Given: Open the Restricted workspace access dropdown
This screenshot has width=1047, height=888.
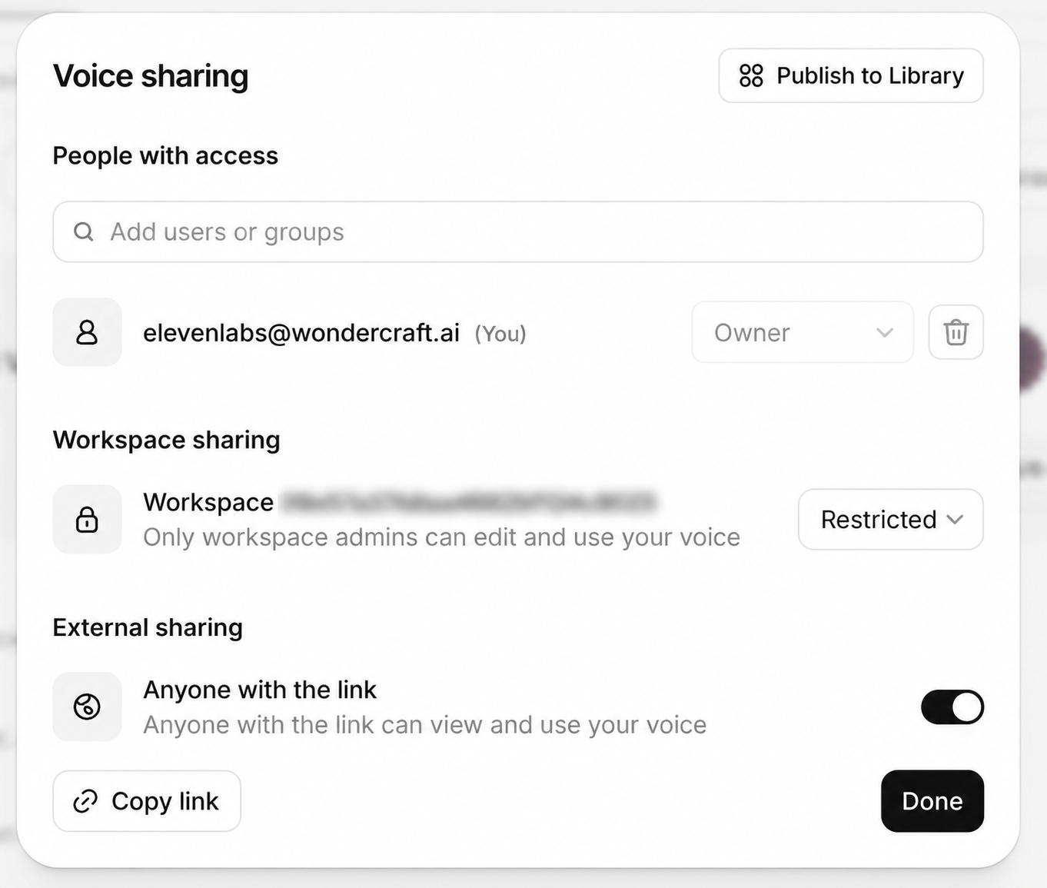Looking at the screenshot, I should click(x=891, y=519).
